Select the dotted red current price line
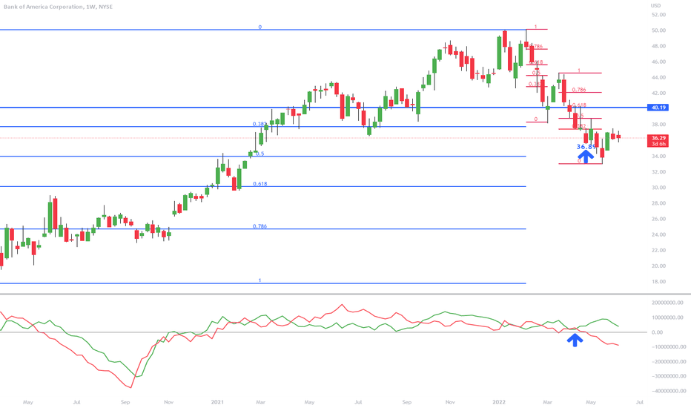Image resolution: width=691 pixels, height=408 pixels. (323, 138)
